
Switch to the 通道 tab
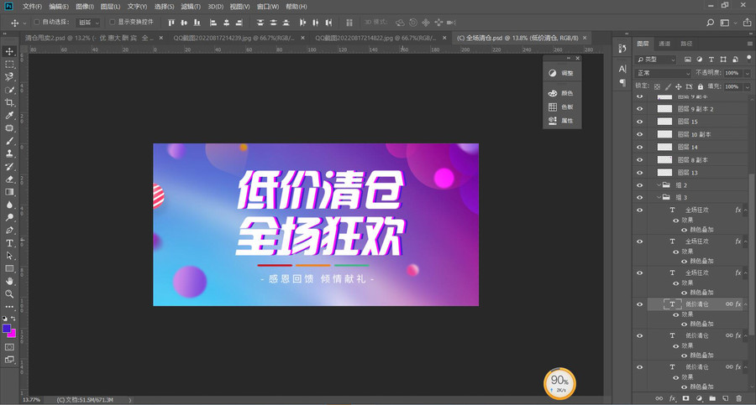tap(664, 44)
